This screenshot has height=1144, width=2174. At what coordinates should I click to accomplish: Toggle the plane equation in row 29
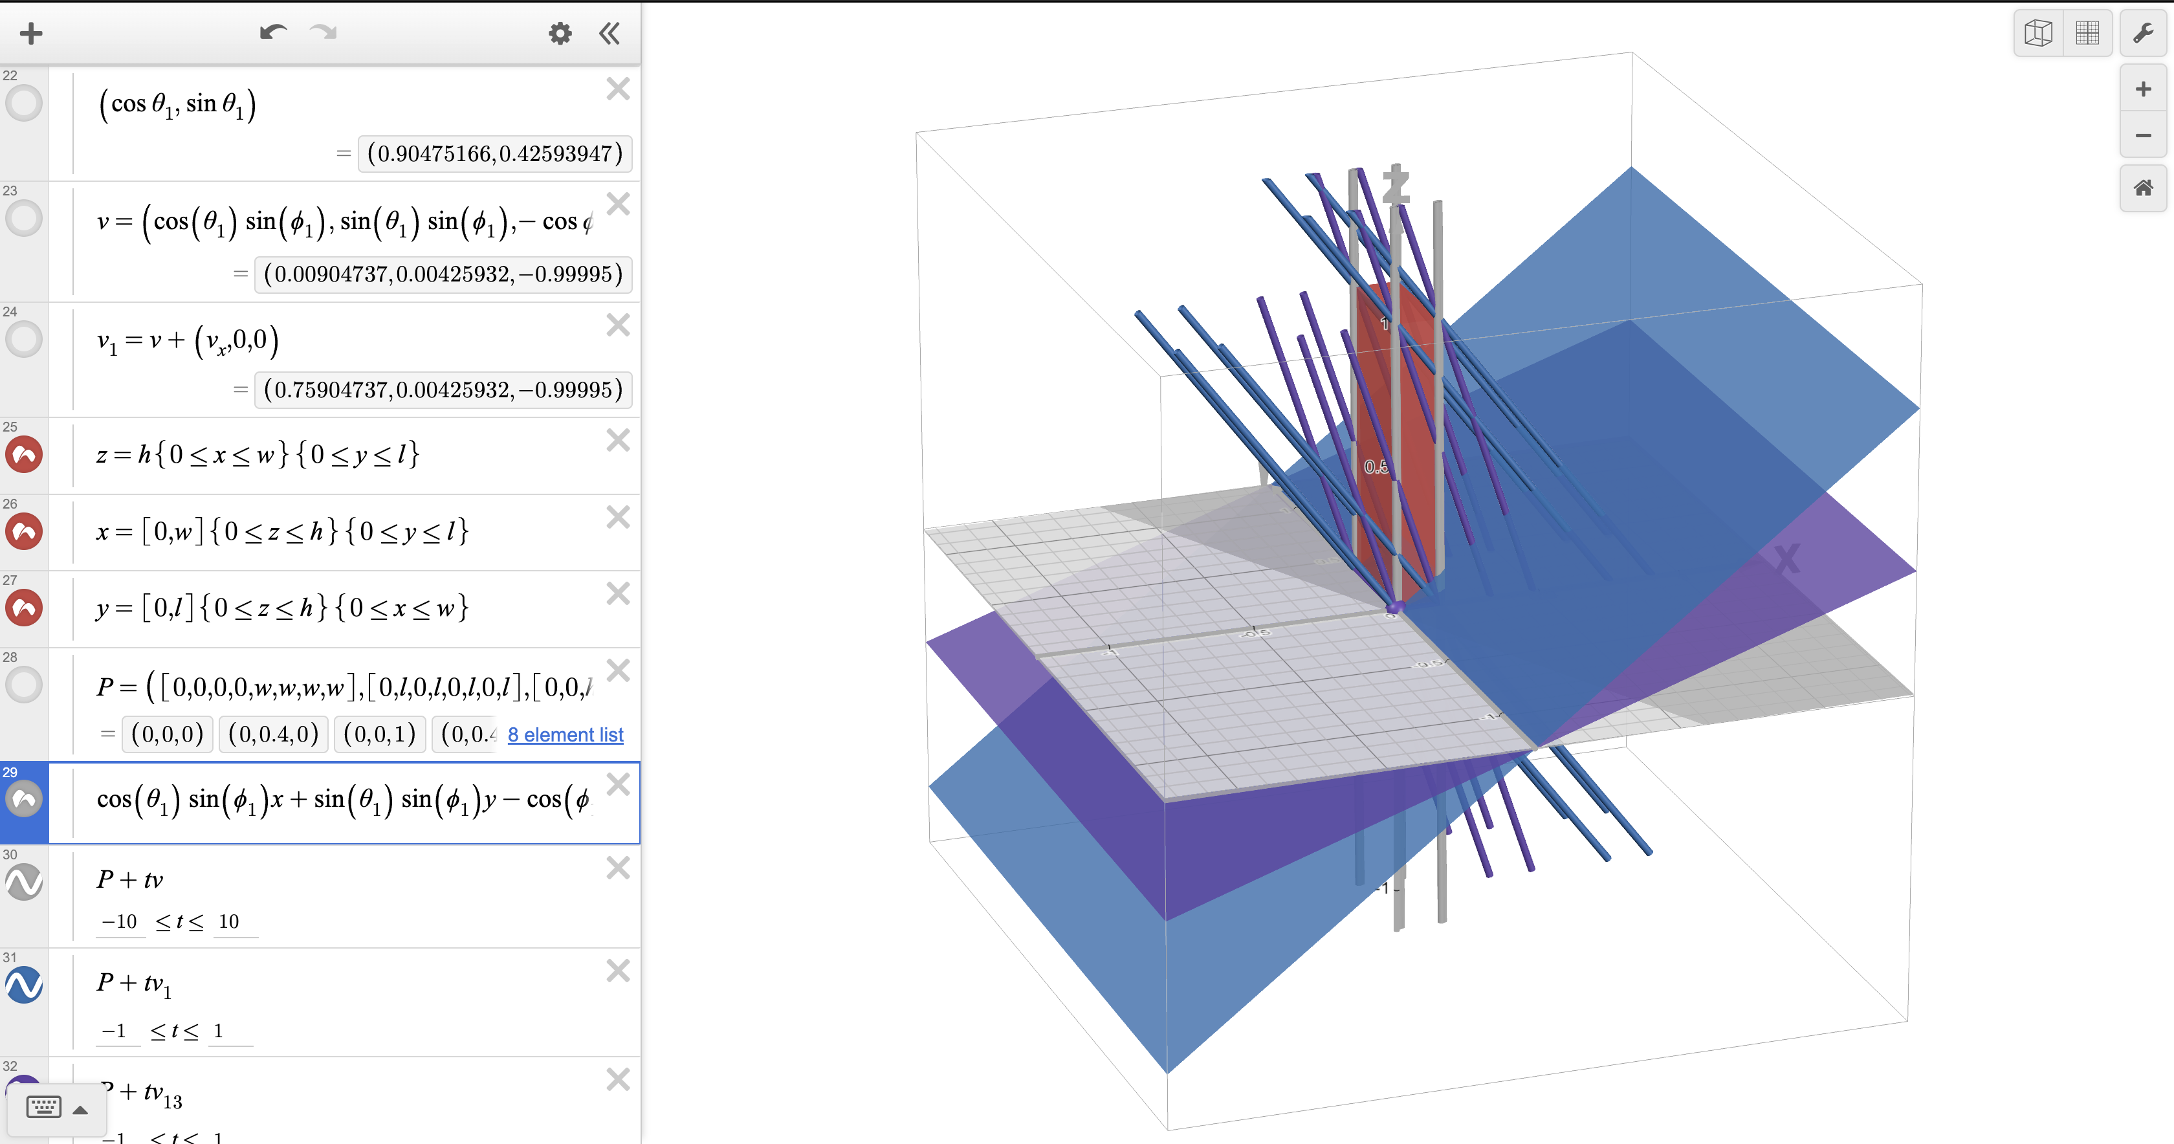click(x=24, y=798)
